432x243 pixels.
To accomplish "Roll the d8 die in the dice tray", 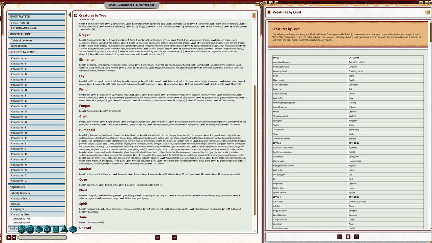I will [47, 229].
